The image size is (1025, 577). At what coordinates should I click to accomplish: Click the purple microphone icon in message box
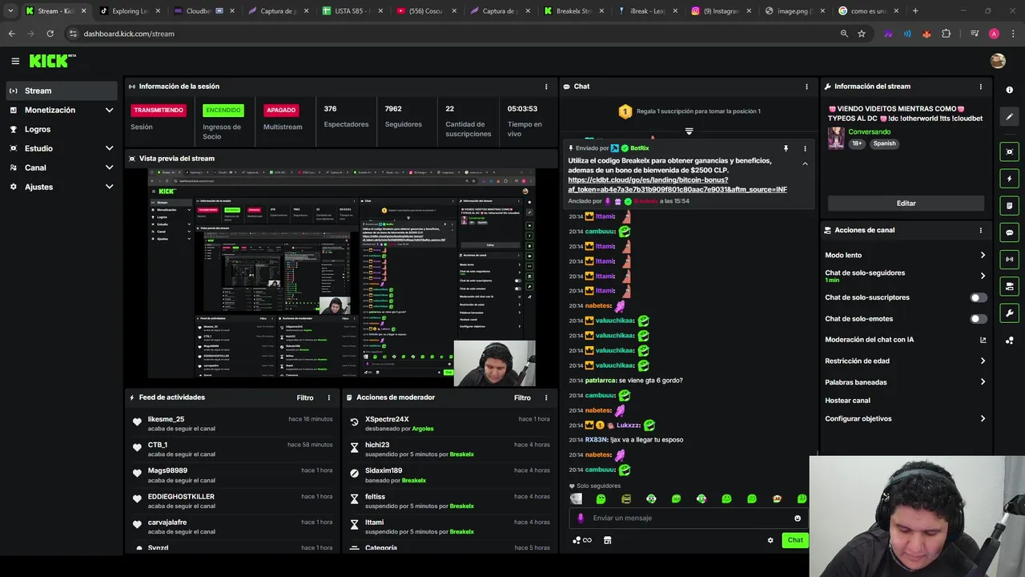pos(581,518)
